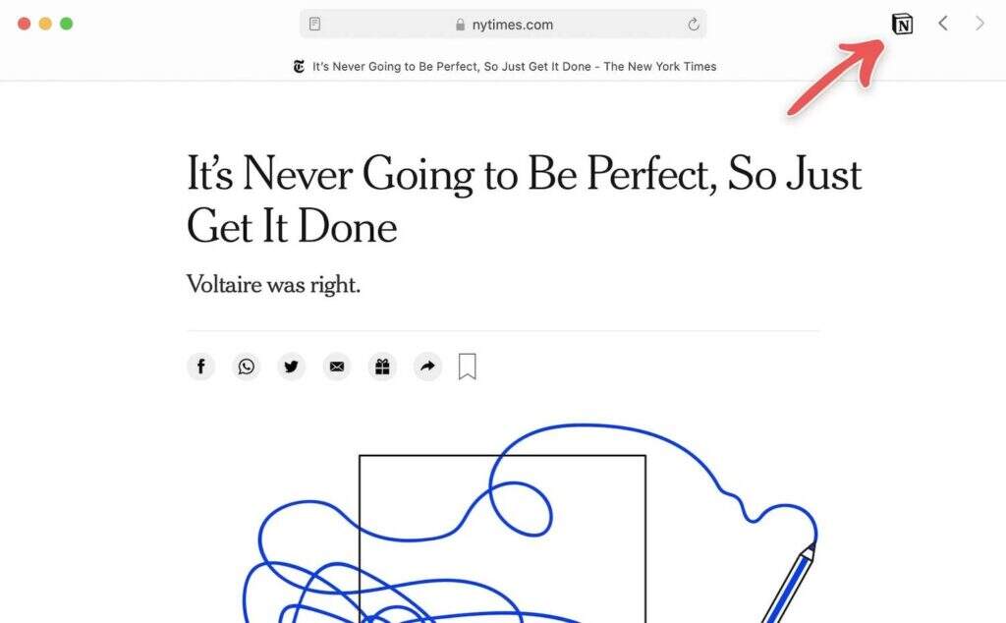Reload the page with refresh icon
The image size is (1006, 623).
coord(693,25)
